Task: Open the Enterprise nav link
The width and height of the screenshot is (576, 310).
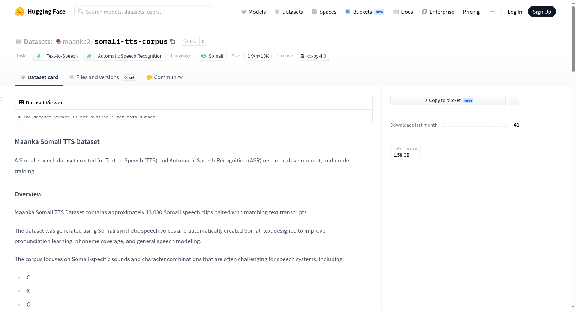Action: coord(438,12)
